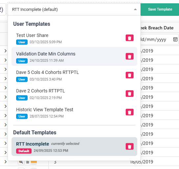Collapse the RTT Incomplete (default) template dropdown
Screen dimensions: 179x169
pos(135,9)
